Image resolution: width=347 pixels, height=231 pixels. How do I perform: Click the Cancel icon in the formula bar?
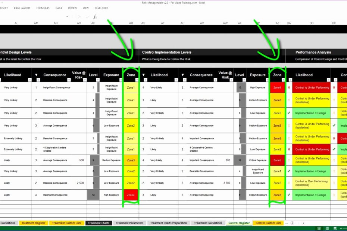[x=79, y=17]
